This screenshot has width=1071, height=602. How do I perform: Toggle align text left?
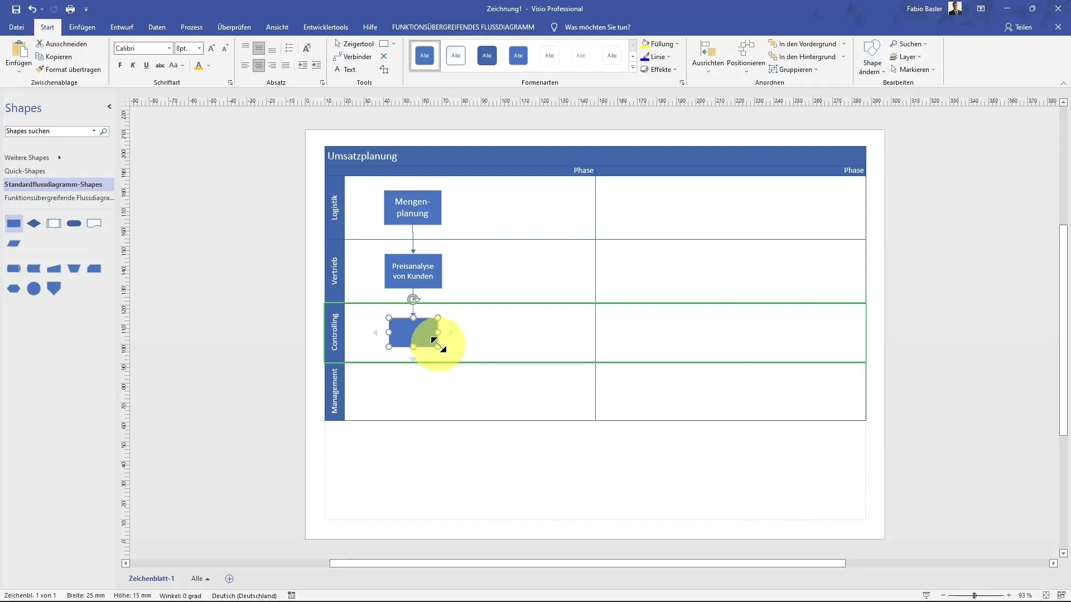(x=245, y=65)
